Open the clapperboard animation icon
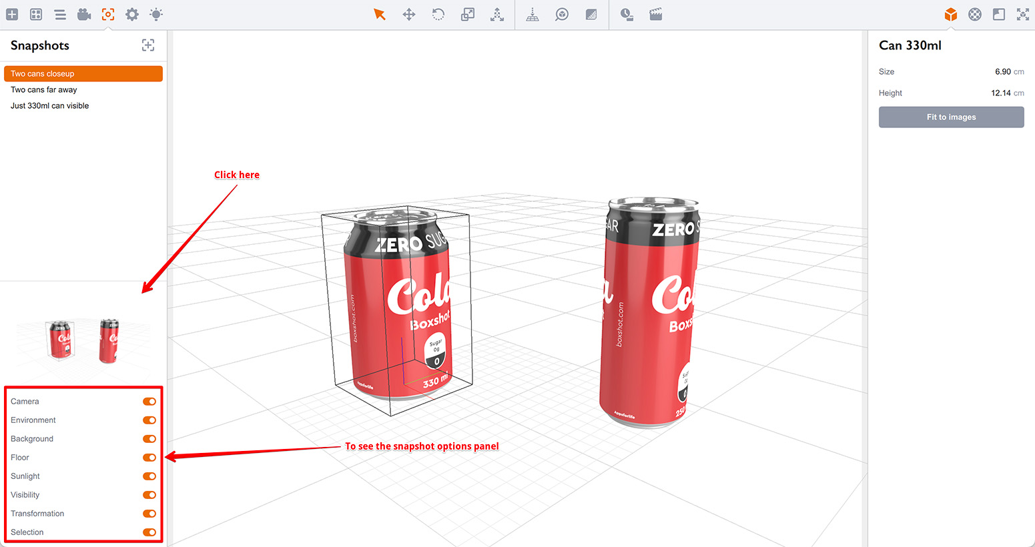1035x547 pixels. pyautogui.click(x=656, y=14)
